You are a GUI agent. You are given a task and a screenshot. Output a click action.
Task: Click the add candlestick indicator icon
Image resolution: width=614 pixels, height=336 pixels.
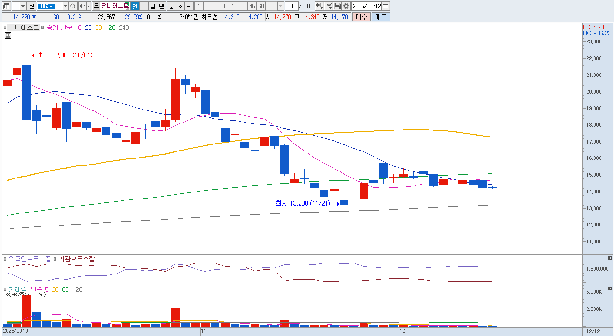[x=319, y=6]
